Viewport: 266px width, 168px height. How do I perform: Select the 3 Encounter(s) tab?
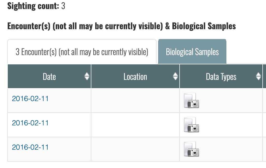(82, 51)
